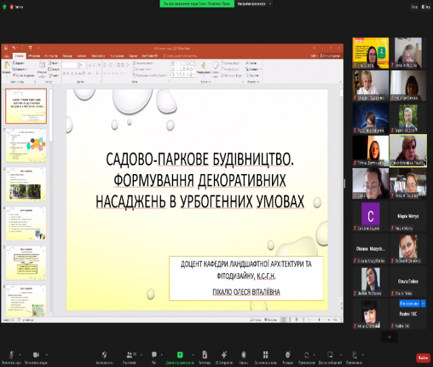Click the red leave meeting button
The width and height of the screenshot is (433, 367).
(x=423, y=358)
